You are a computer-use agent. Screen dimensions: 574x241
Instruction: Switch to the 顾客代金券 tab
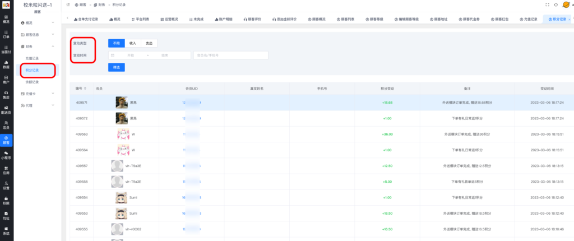click(x=469, y=19)
